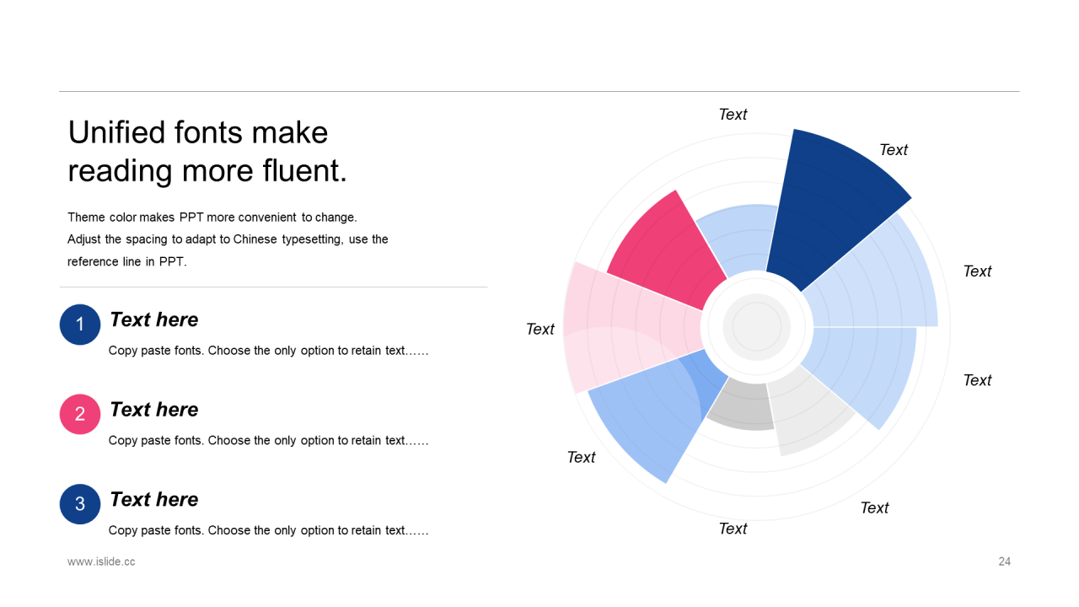This screenshot has width=1079, height=607.
Task: Select the "Copy paste fonts" line under heading 1
Action: tap(268, 351)
